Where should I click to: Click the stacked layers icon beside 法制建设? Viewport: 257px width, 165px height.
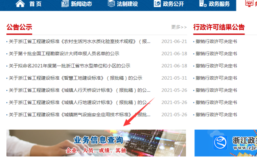pos(111,3)
